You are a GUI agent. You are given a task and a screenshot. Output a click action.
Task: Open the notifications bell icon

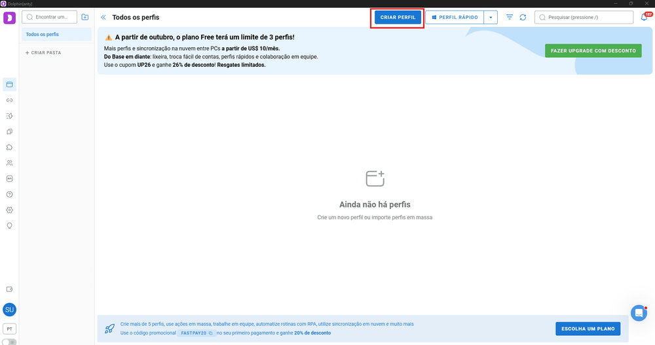[644, 17]
